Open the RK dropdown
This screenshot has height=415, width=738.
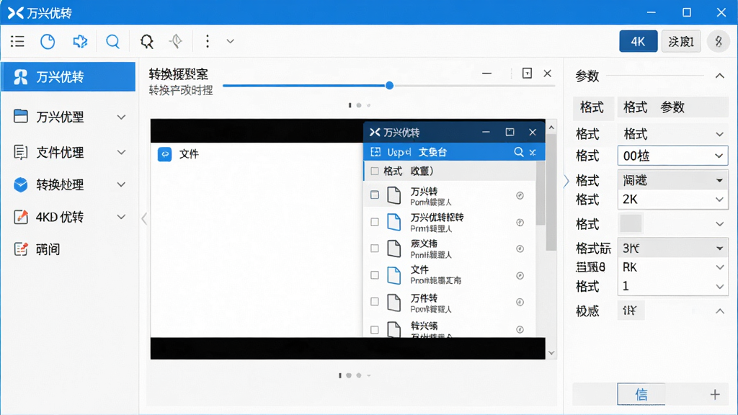pyautogui.click(x=673, y=267)
